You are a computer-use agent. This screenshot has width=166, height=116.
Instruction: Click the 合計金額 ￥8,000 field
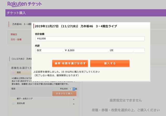click(x=90, y=38)
